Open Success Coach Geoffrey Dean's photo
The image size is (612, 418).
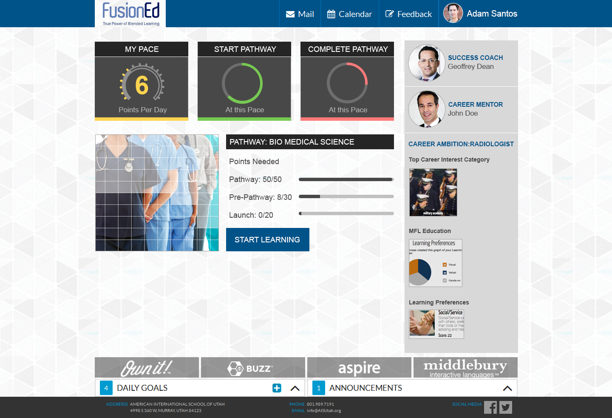point(427,63)
